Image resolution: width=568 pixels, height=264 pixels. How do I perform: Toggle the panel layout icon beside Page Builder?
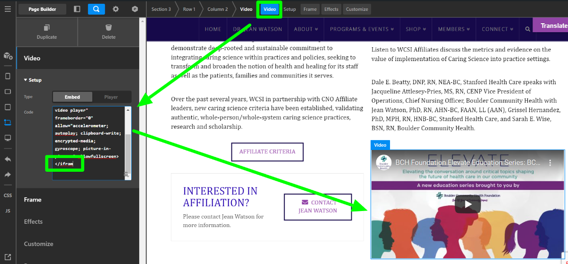(x=77, y=9)
